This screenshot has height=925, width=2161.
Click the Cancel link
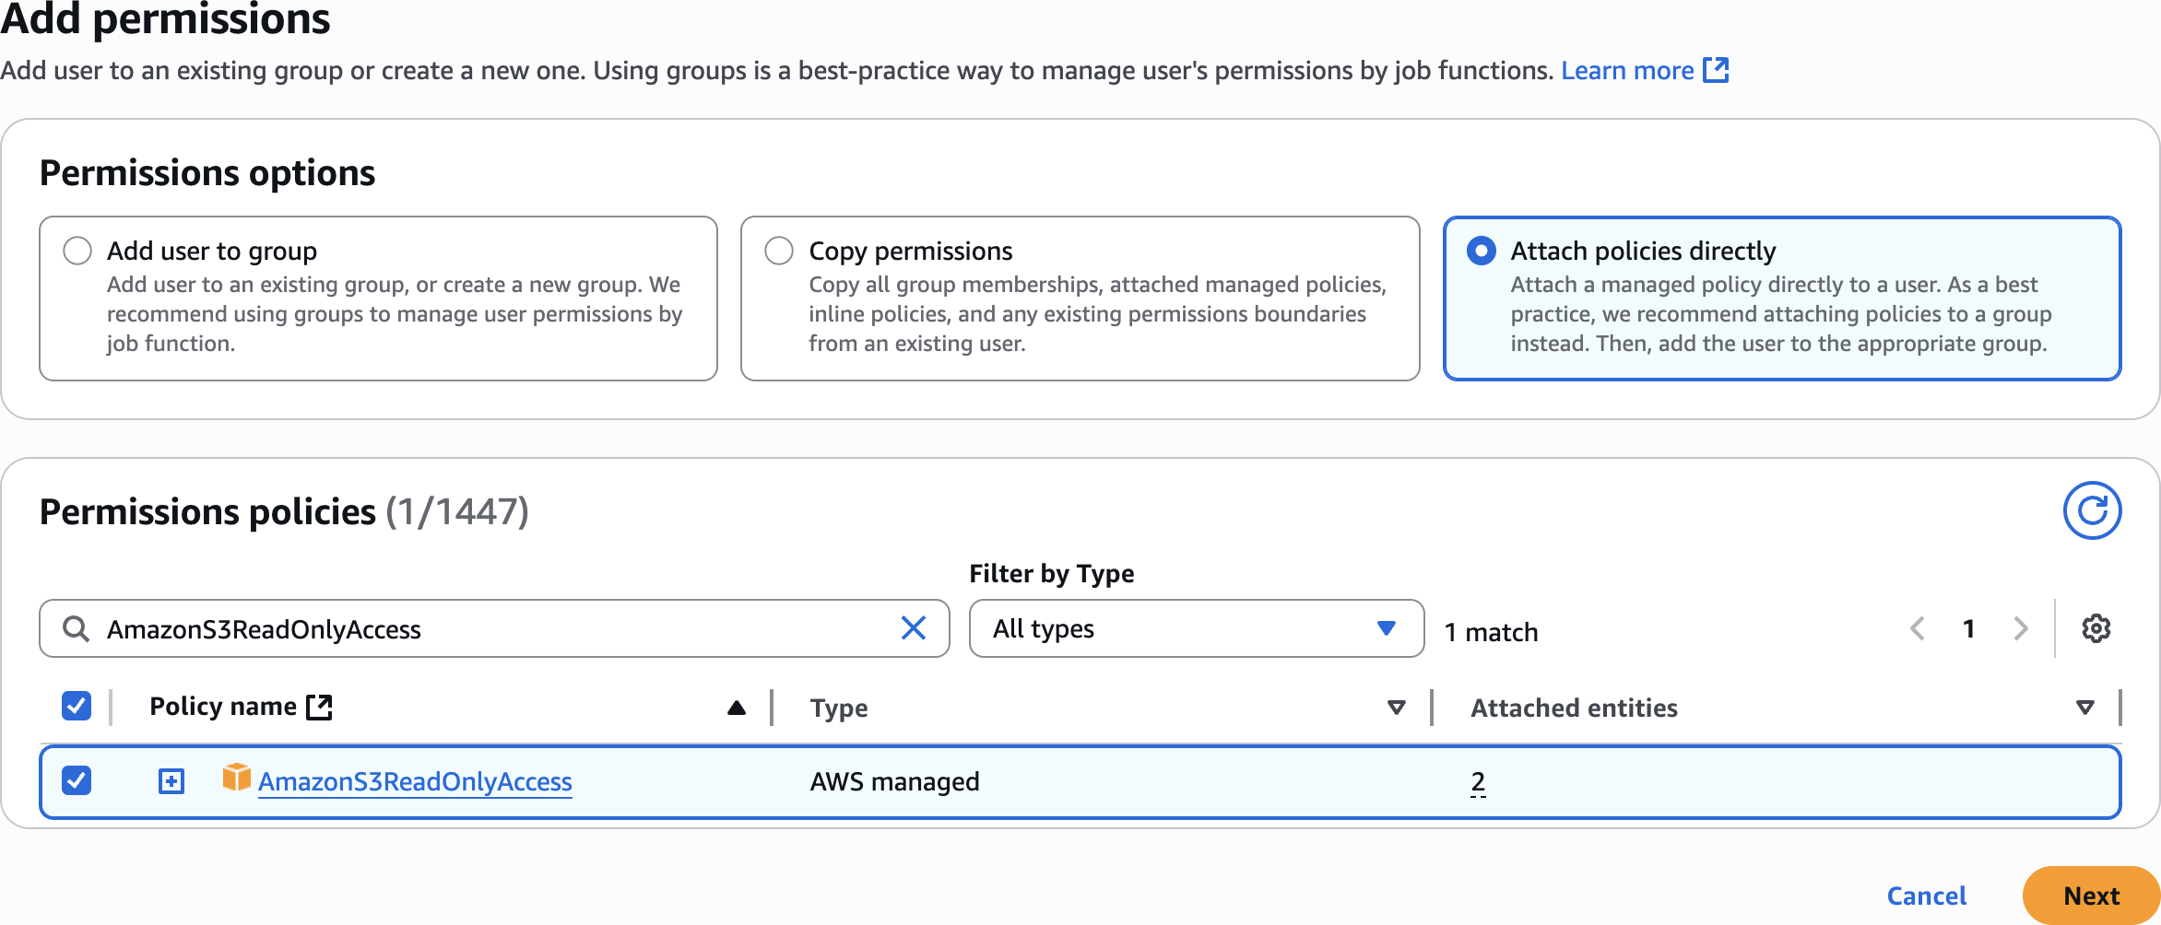[1926, 896]
